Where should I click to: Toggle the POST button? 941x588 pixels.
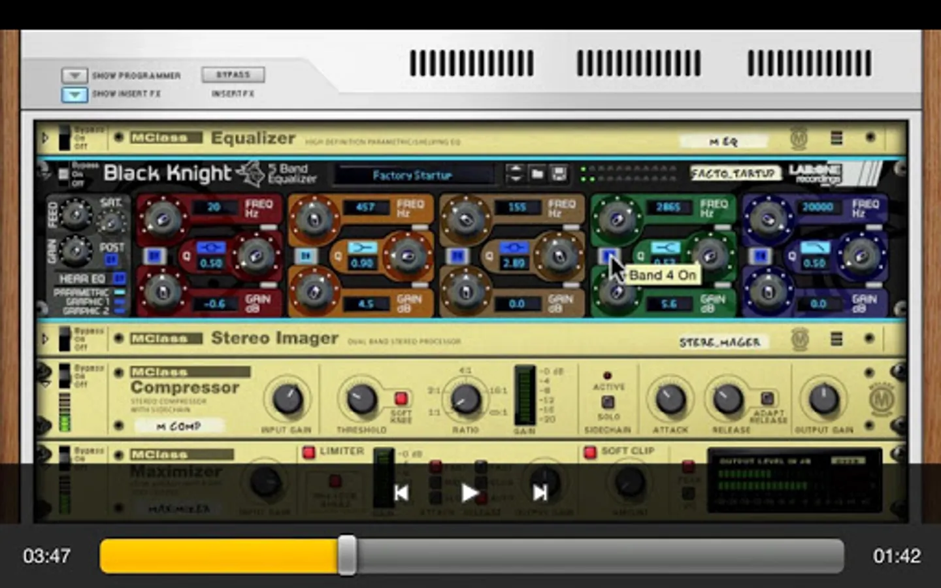pos(112,260)
